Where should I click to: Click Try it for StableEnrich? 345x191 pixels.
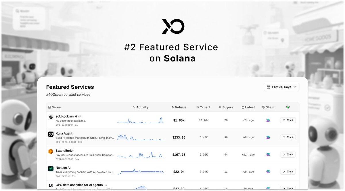coord(288,155)
